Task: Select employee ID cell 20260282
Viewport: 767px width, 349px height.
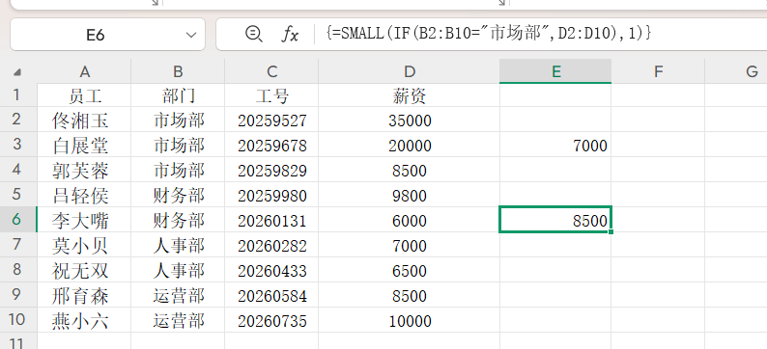Action: pyautogui.click(x=271, y=245)
